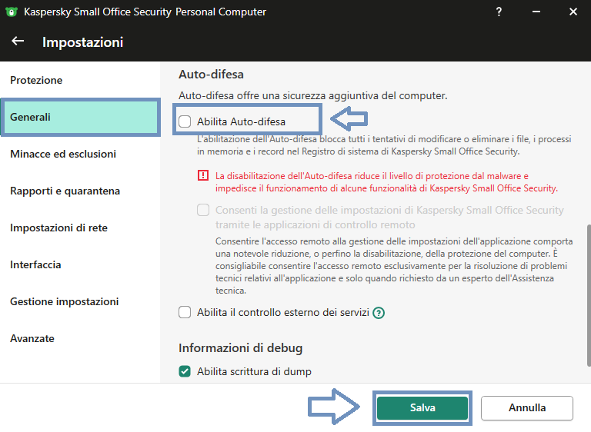591x432 pixels.
Task: Close the Kaspersky settings window
Action: [573, 12]
